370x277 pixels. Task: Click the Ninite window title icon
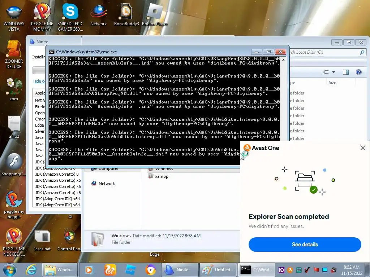pos(32,42)
